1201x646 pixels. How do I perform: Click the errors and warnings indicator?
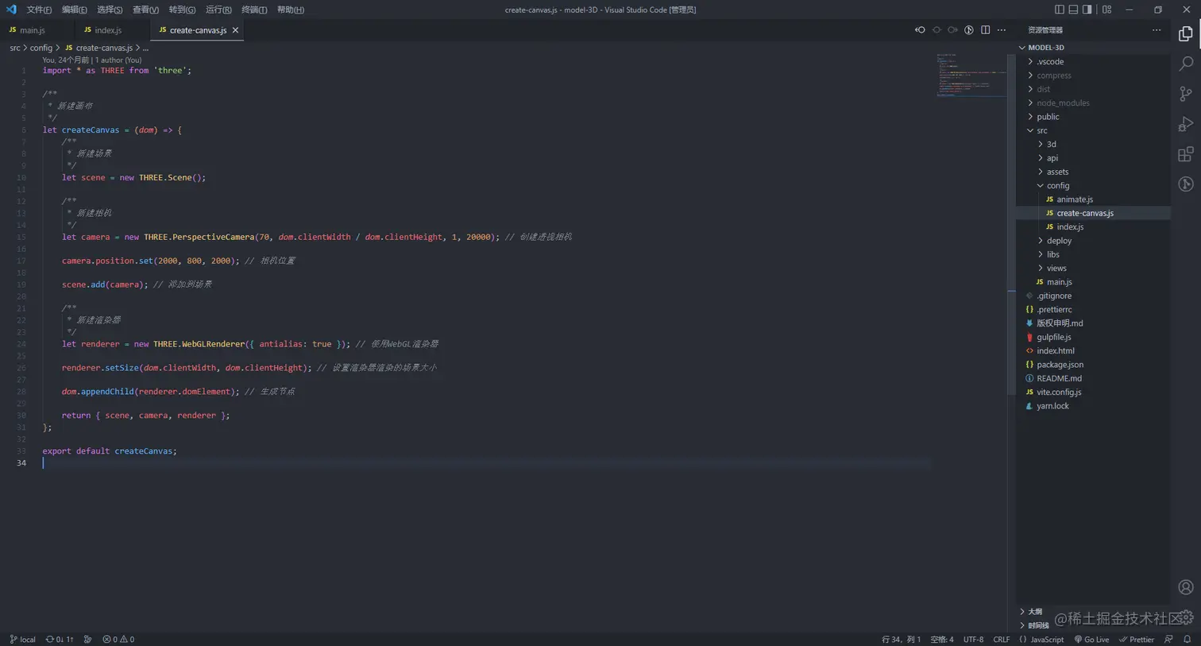(118, 640)
